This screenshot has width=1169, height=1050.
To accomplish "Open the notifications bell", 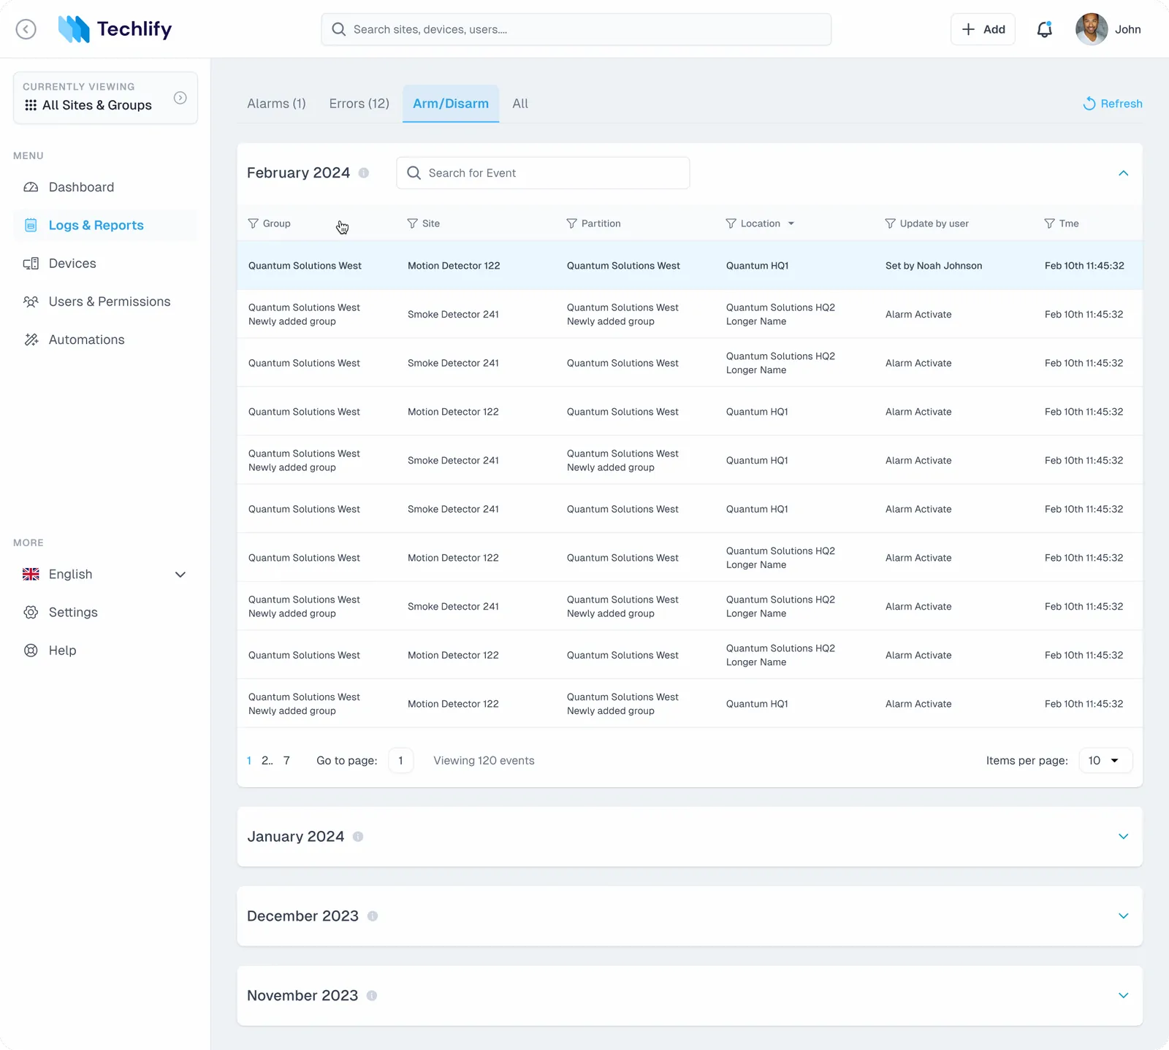I will [x=1045, y=29].
